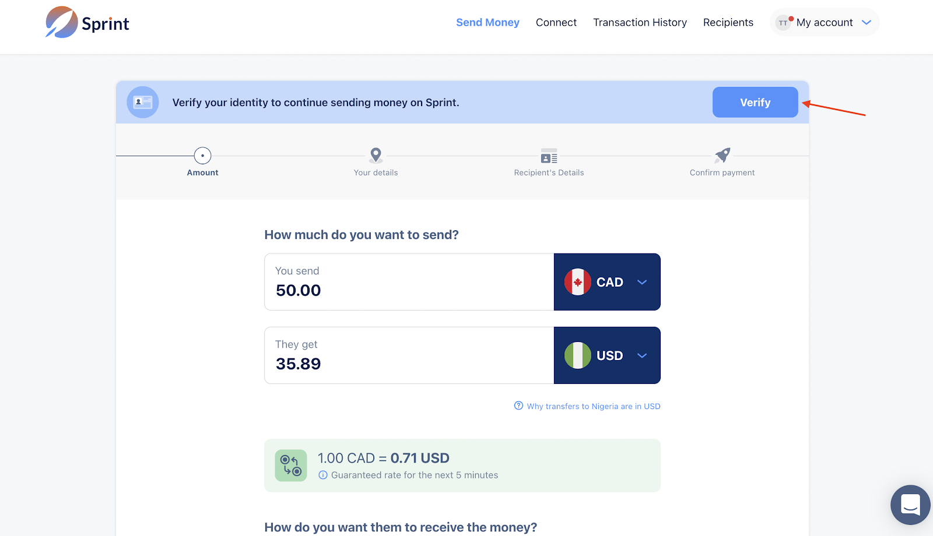Click the ID card icon in verify banner
Image resolution: width=933 pixels, height=536 pixels.
[x=143, y=103]
